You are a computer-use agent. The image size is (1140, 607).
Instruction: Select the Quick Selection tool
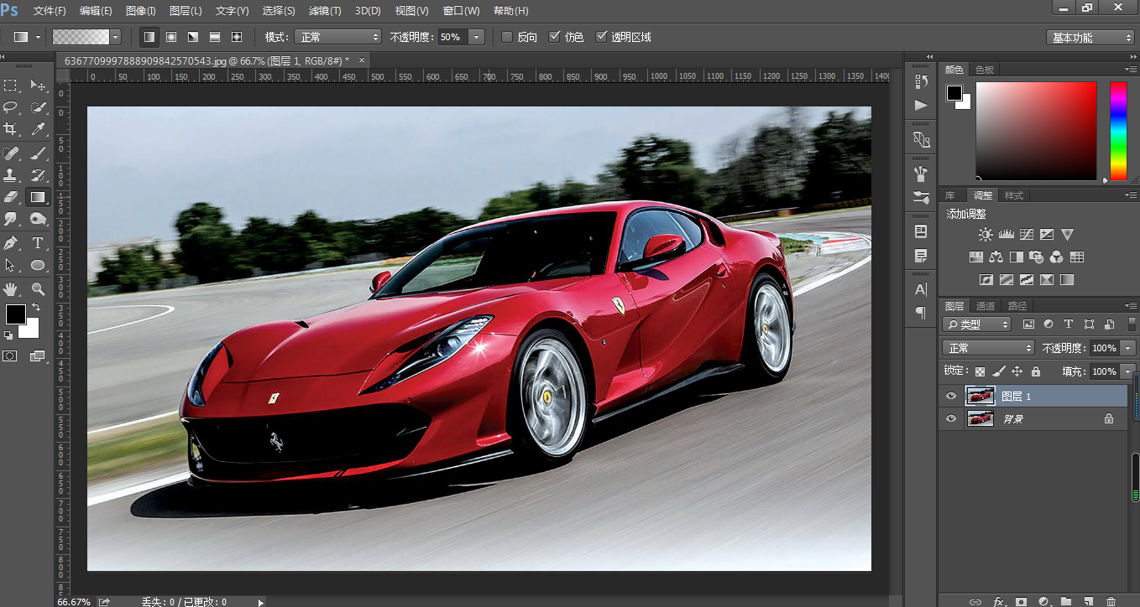(38, 107)
